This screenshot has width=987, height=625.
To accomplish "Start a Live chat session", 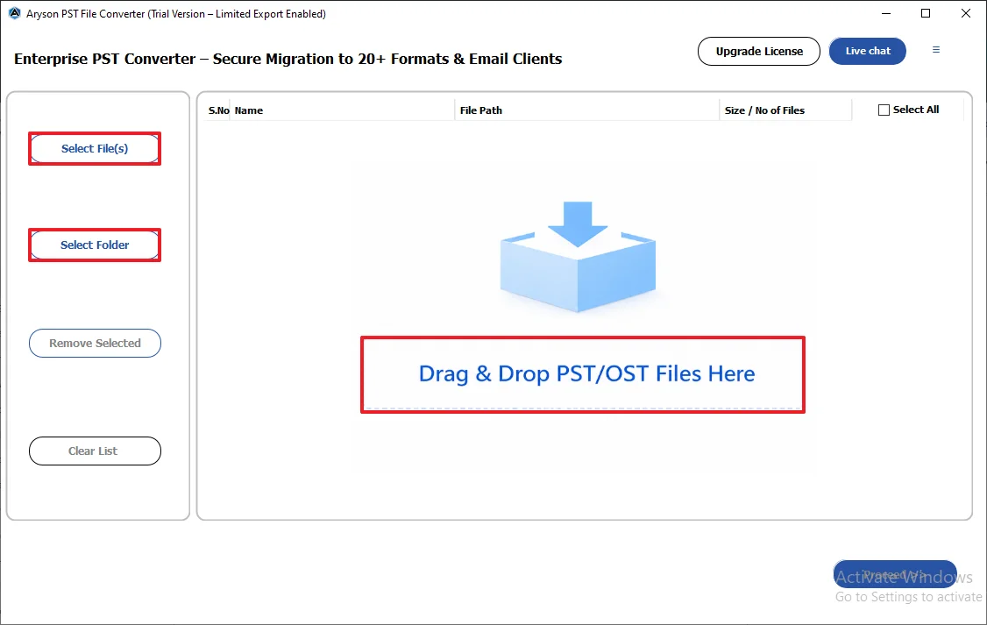I will pos(868,51).
